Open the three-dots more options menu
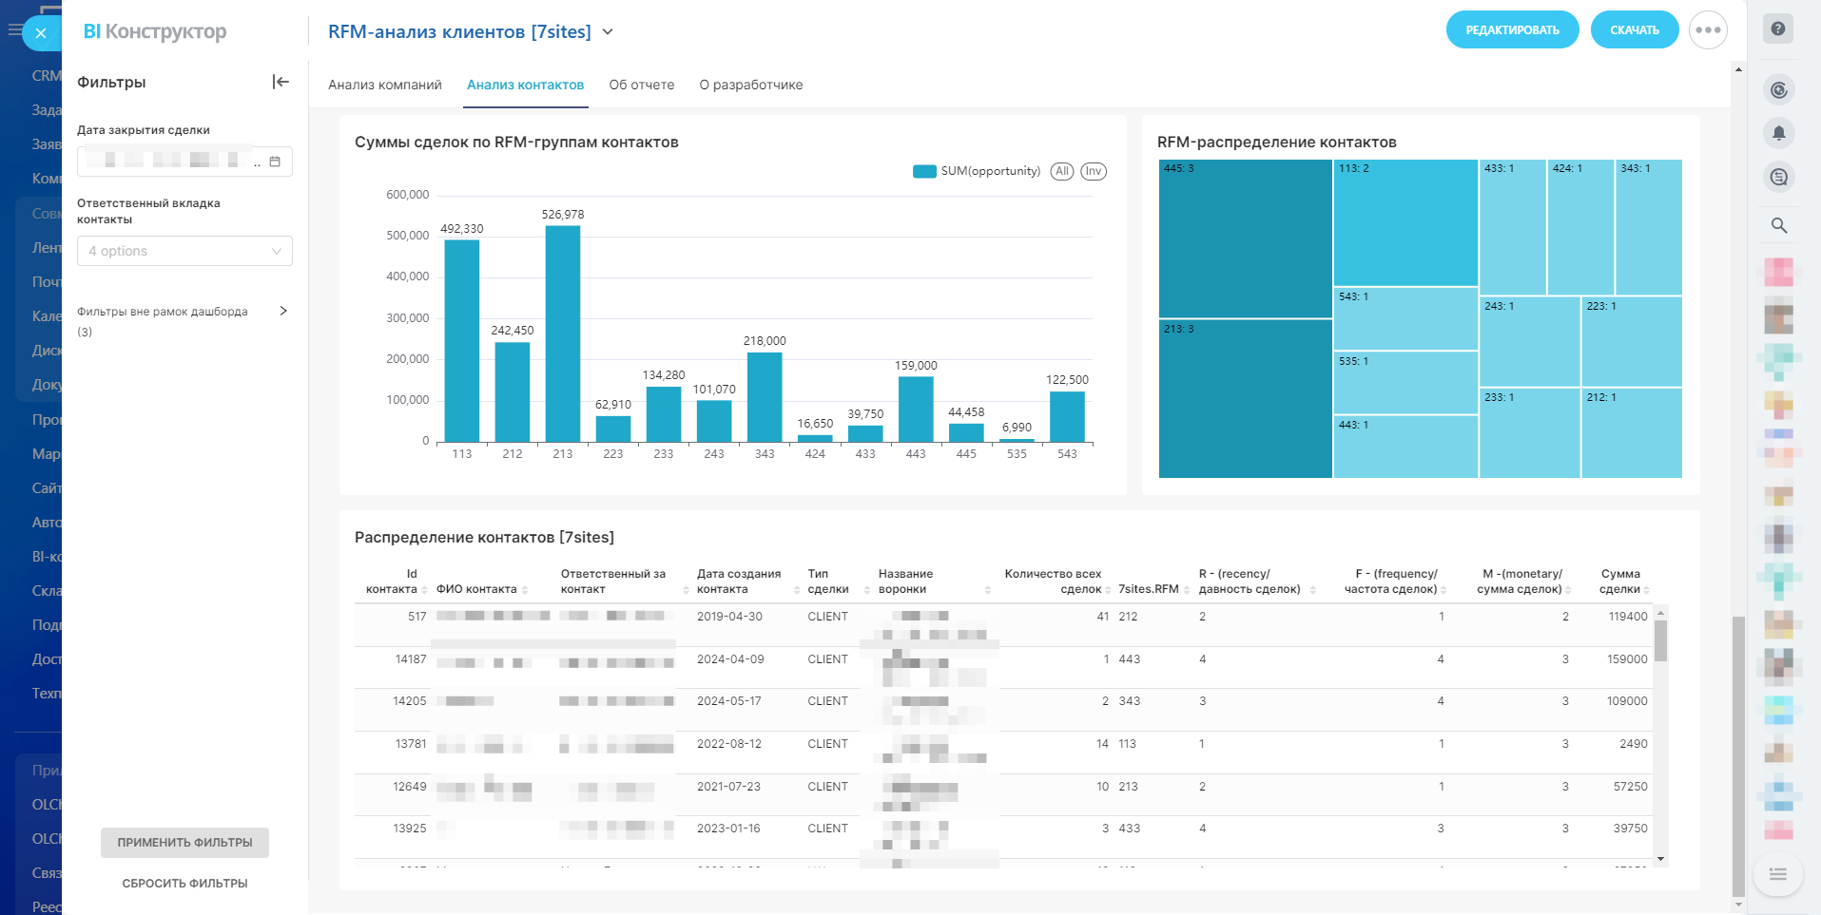This screenshot has width=1821, height=915. coord(1708,30)
